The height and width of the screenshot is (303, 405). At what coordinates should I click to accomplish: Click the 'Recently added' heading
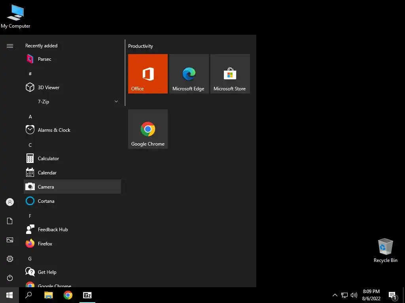41,46
